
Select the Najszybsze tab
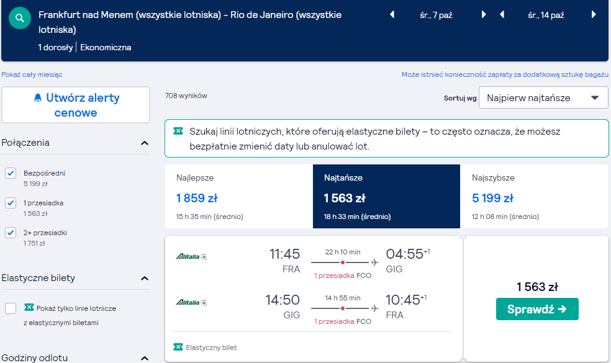534,196
